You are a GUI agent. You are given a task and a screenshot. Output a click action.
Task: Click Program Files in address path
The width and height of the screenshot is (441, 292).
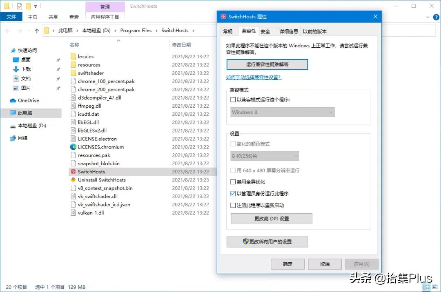[x=136, y=31]
